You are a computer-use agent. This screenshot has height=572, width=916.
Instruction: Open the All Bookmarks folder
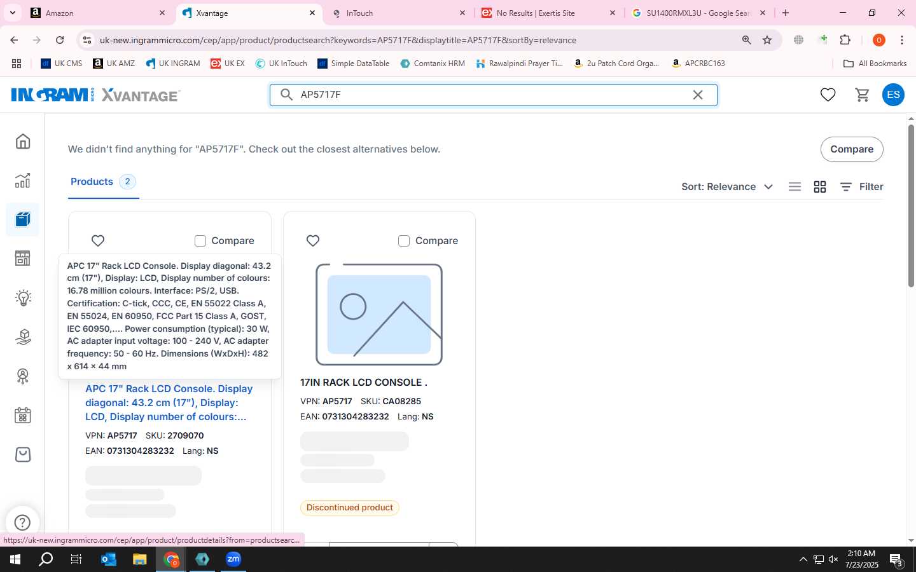click(x=875, y=64)
